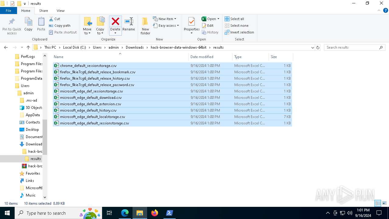Click Select all in ribbon
This screenshot has height=219, width=389.
(x=234, y=19)
